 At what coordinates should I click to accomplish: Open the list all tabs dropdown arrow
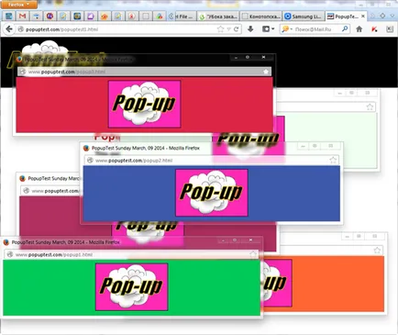pyautogui.click(x=392, y=16)
